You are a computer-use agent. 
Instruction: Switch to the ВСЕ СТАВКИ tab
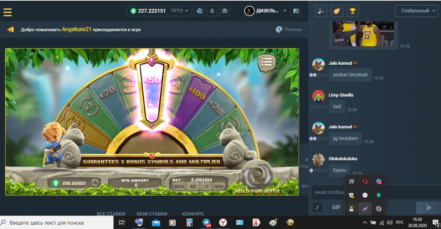pos(111,214)
